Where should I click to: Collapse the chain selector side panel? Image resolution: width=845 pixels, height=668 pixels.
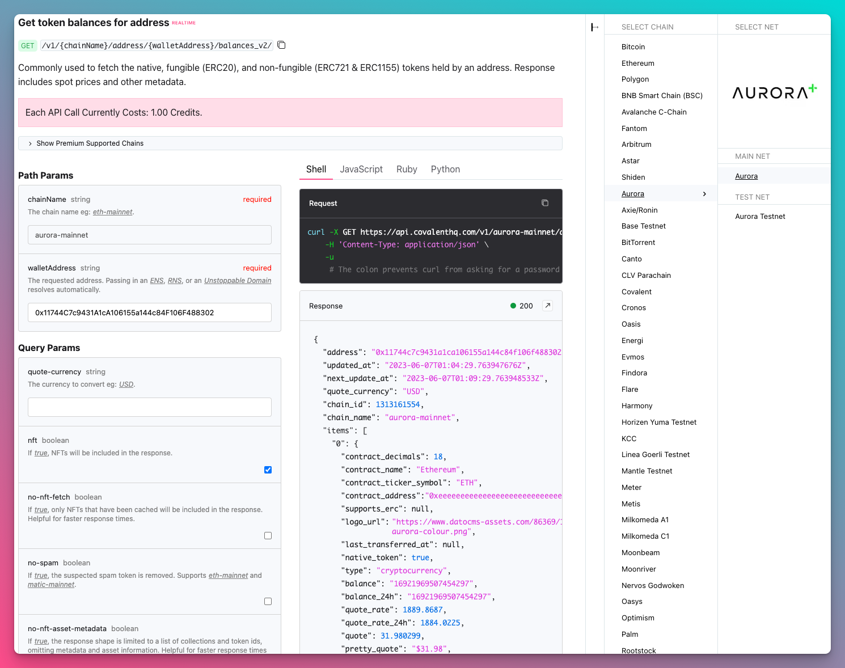(x=594, y=27)
